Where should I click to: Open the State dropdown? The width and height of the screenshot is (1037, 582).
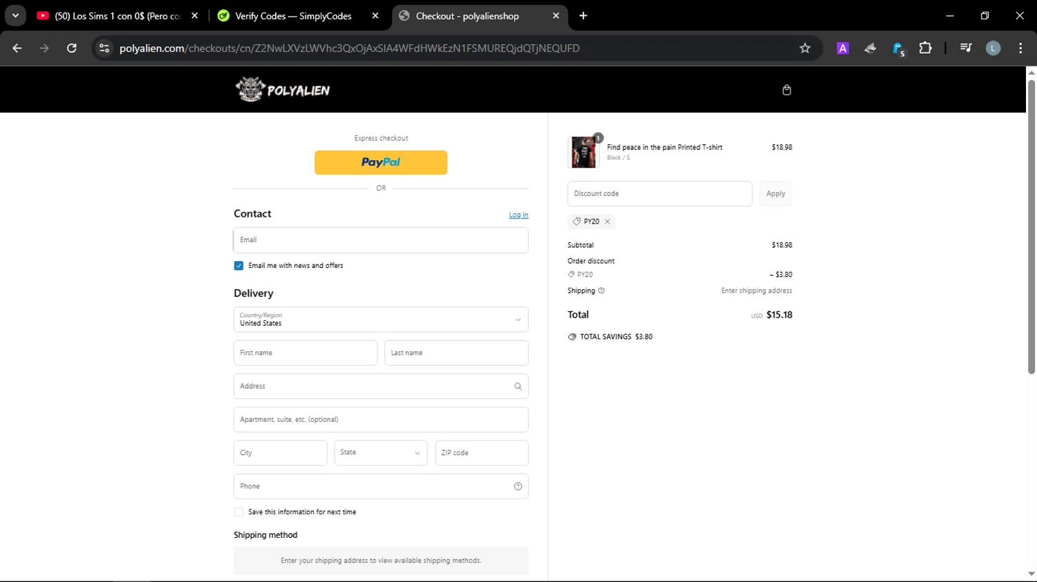(x=381, y=453)
